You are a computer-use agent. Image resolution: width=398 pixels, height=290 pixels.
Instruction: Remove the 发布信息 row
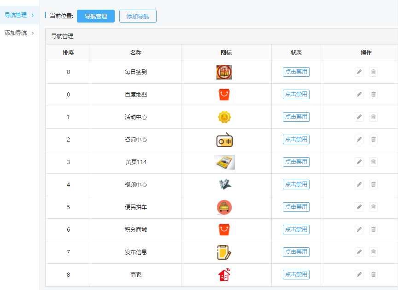373,252
